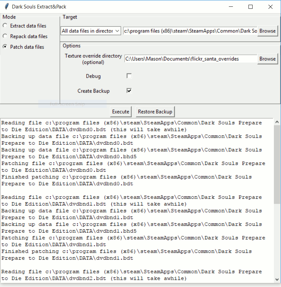Click the 'Create Backup' label text
The height and width of the screenshot is (287, 281).
coord(93,91)
